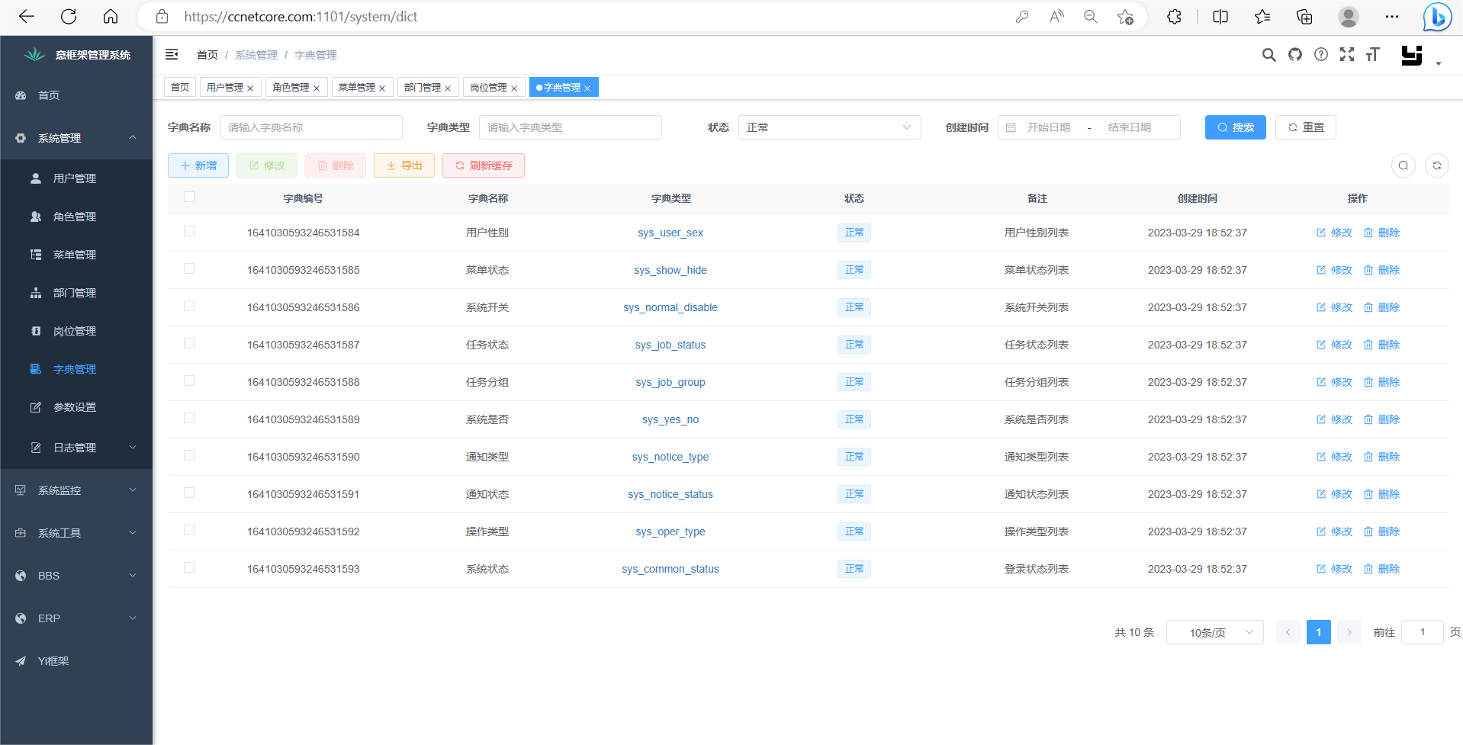Click the GitHub icon in the header
The height and width of the screenshot is (745, 1463).
[1295, 54]
